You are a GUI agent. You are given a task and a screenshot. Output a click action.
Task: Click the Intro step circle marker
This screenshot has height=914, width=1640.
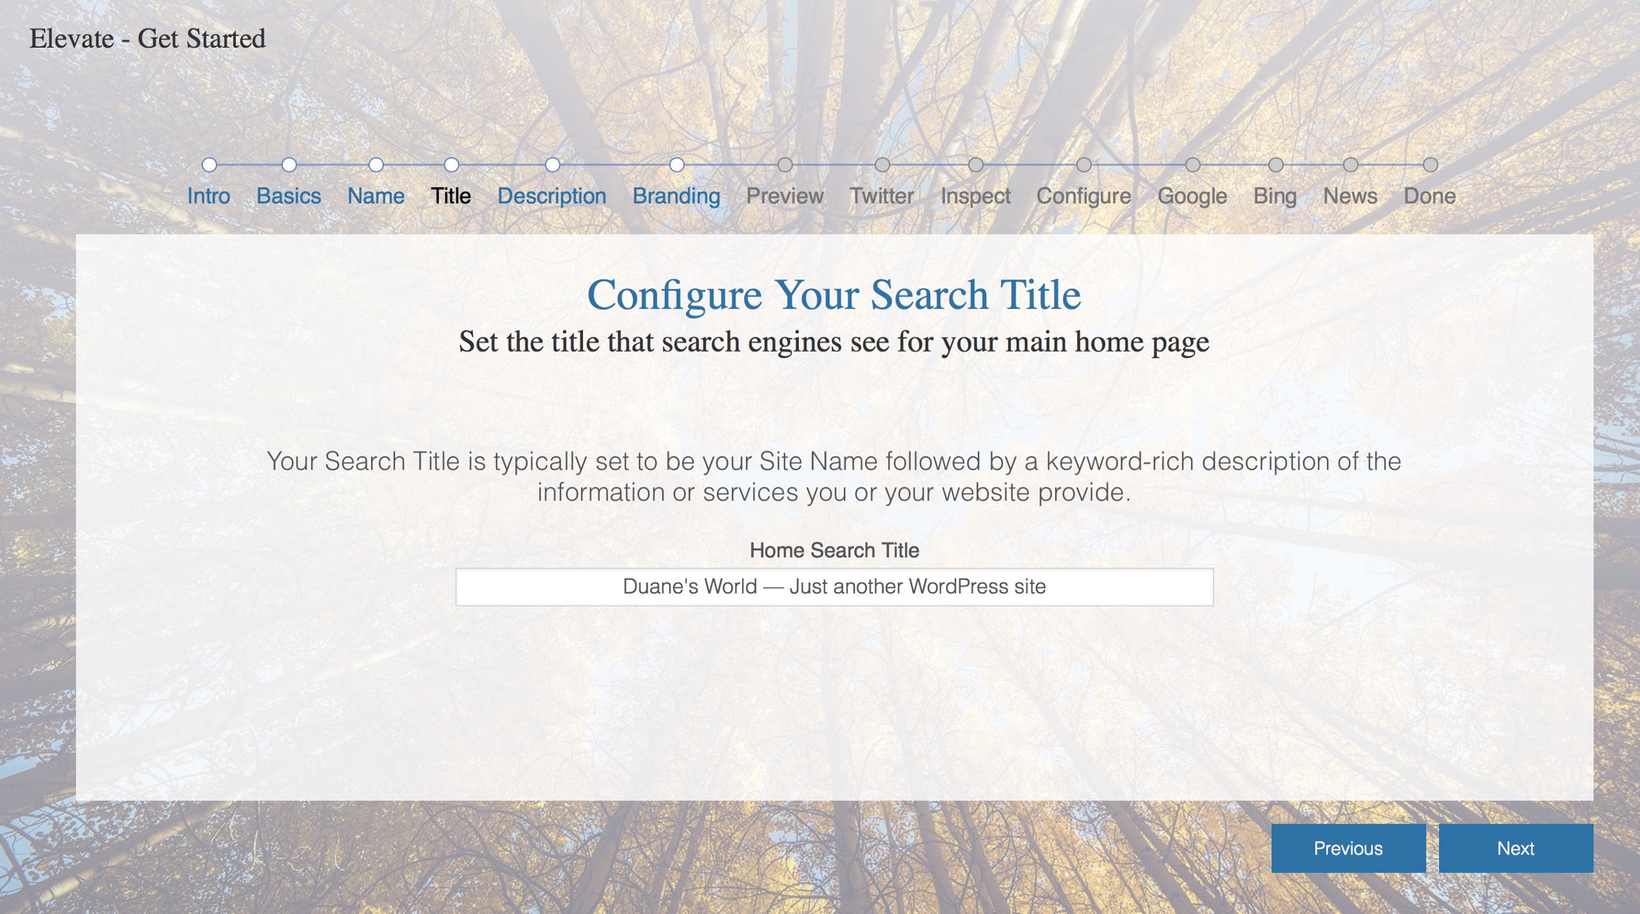(x=209, y=165)
